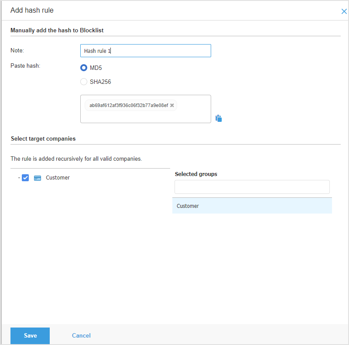Cancel adding the hash rule
349x345 pixels.
pos(81,335)
